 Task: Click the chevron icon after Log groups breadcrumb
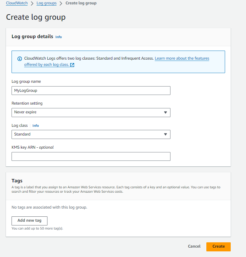pos(61,3)
